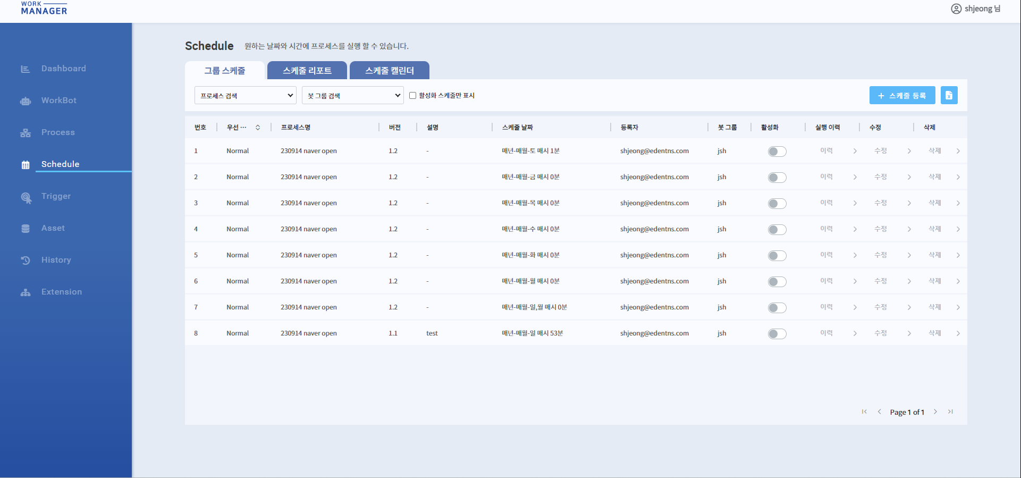Check the active-schedules-only checkbox
Screen dimensions: 1021x478
(x=412, y=96)
